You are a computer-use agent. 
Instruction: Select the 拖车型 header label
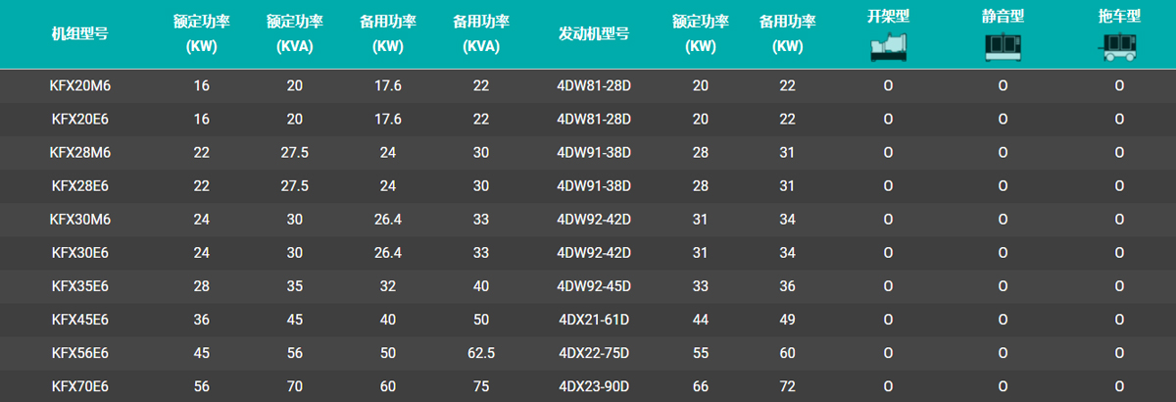pos(1119,17)
